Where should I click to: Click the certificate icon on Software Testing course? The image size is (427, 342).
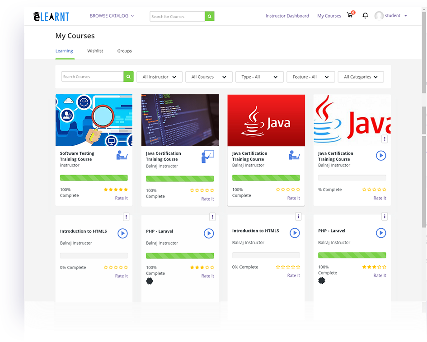[x=121, y=156]
